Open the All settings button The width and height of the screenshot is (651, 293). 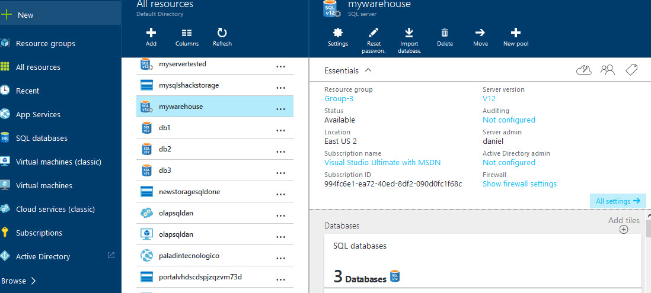[x=618, y=201]
